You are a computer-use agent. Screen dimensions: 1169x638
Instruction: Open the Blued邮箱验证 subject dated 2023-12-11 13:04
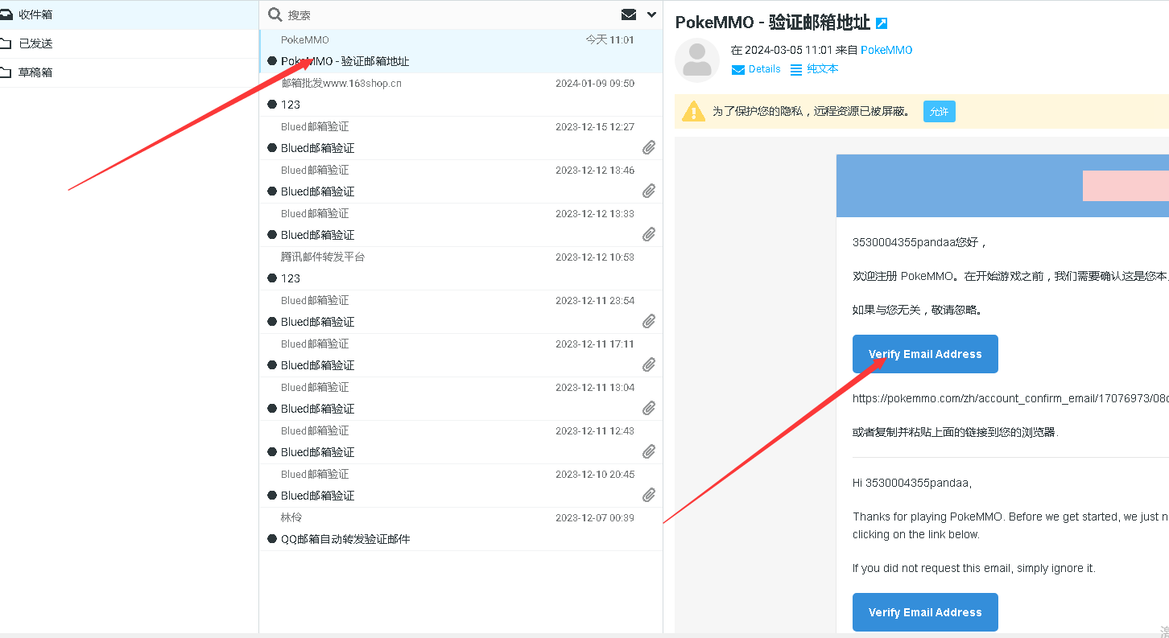click(317, 409)
